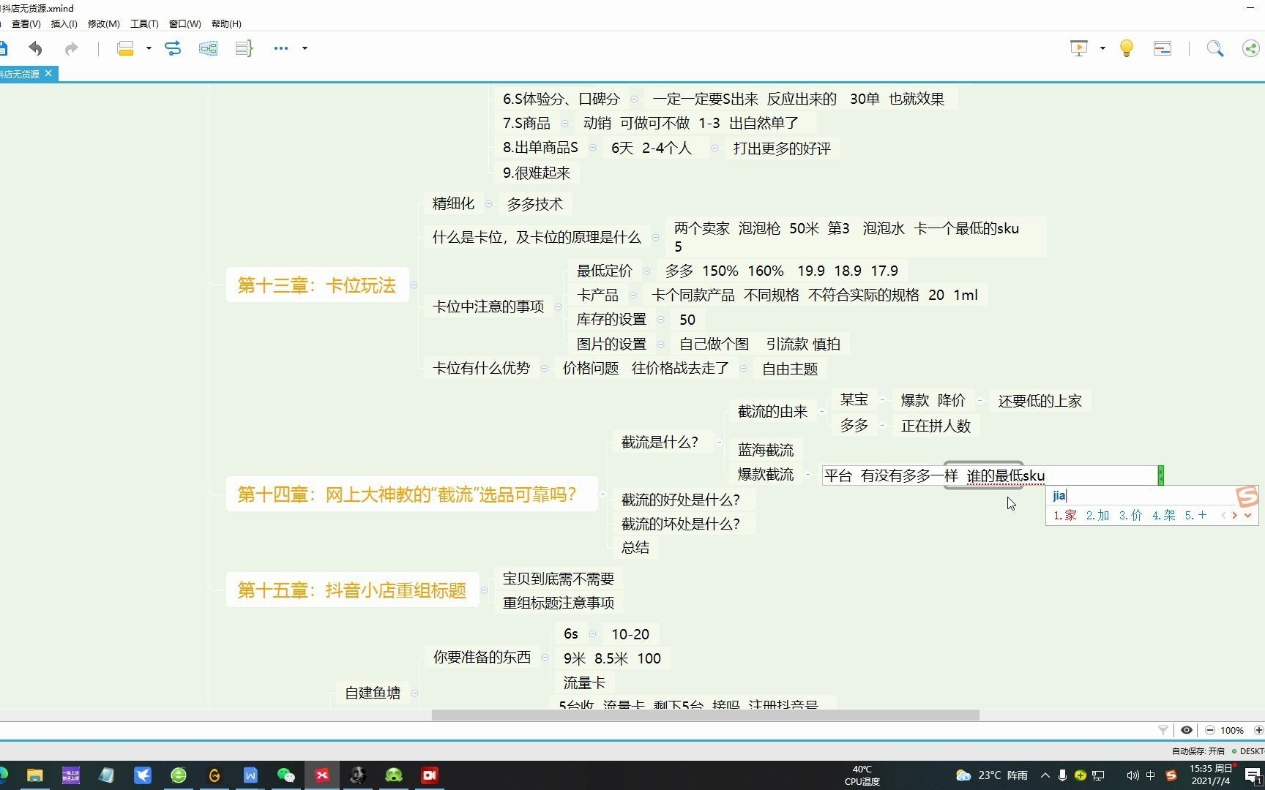The height and width of the screenshot is (790, 1265).
Task: Show hidden system tray icons
Action: pyautogui.click(x=1045, y=775)
